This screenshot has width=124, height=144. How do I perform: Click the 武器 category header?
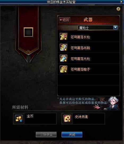click(x=88, y=20)
